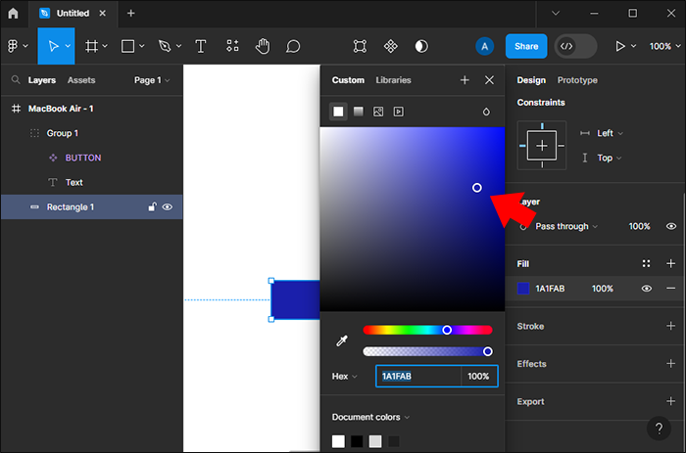Select the Text tool in toolbar
Viewport: 686px width, 453px height.
coord(201,46)
